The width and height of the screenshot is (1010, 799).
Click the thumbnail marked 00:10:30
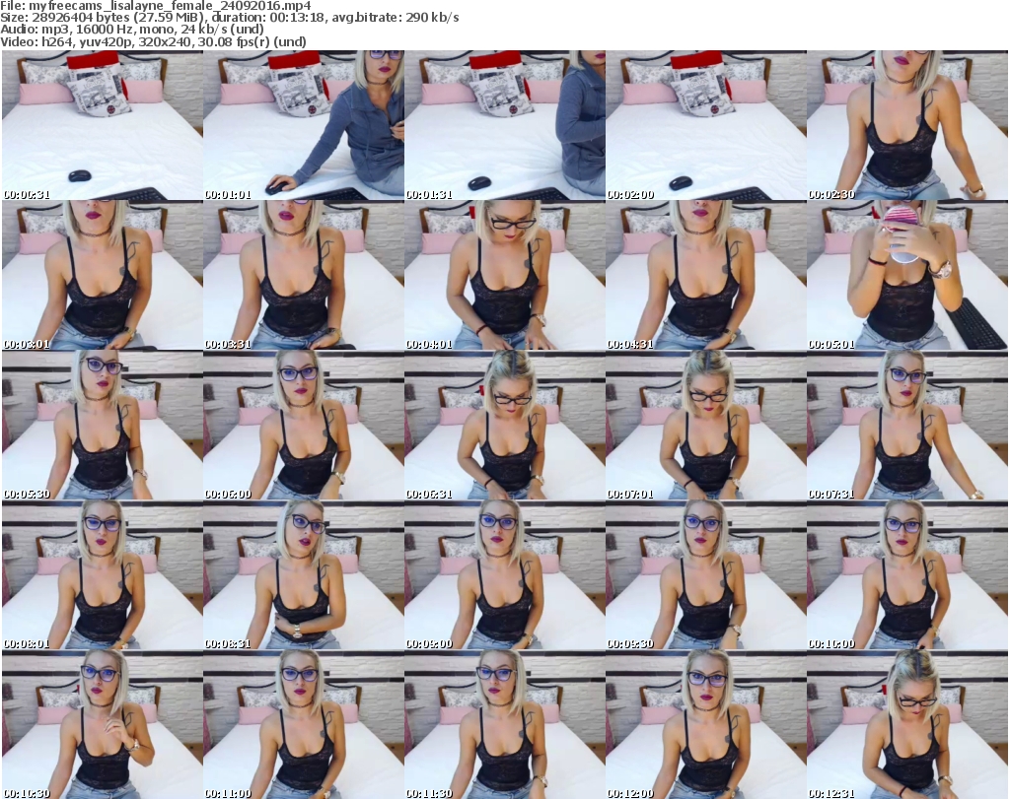coord(102,725)
